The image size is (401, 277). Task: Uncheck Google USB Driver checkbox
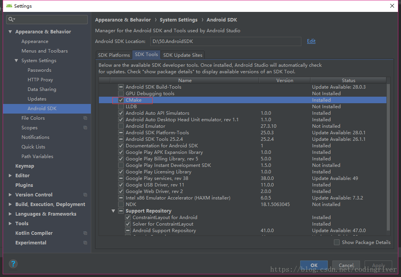(121, 185)
